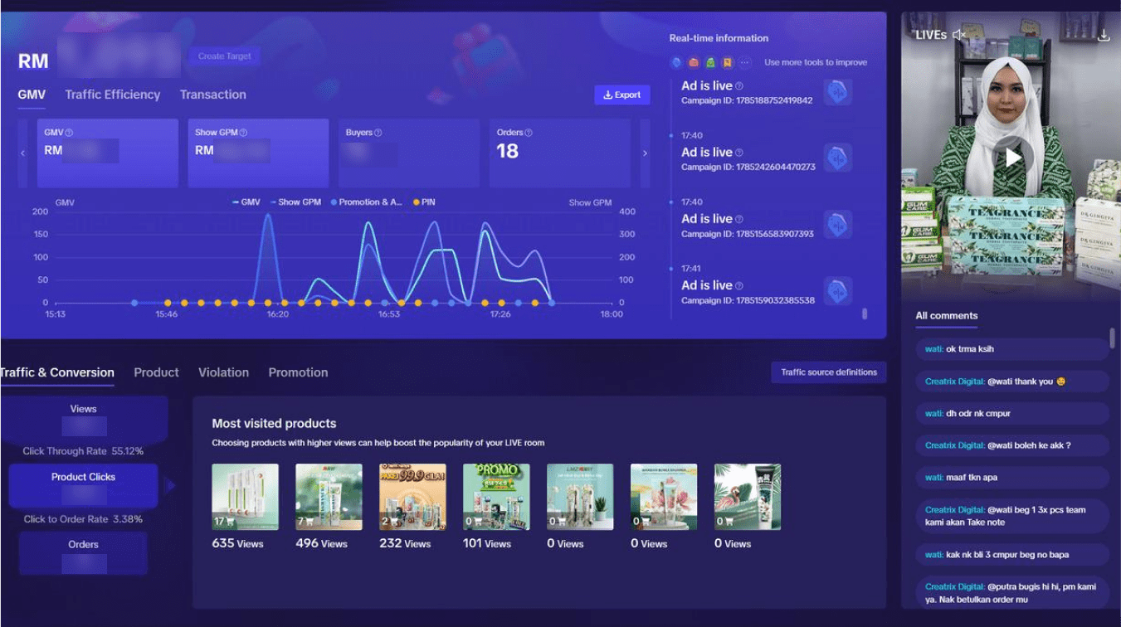Select Views funnel stage

click(x=84, y=420)
